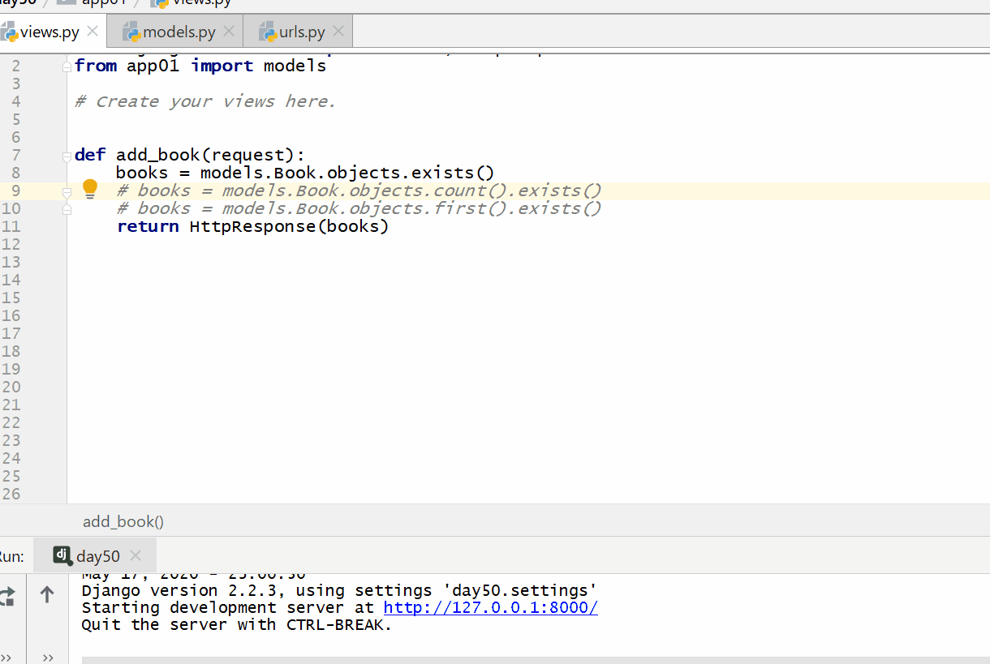Image resolution: width=990 pixels, height=664 pixels.
Task: Click the add_book() breadcrumb below editor
Action: 123,522
